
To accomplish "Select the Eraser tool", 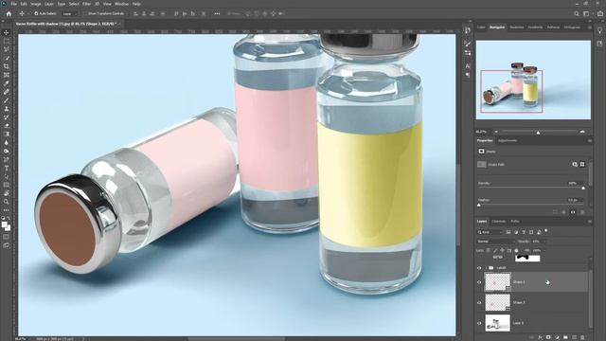I will click(7, 126).
